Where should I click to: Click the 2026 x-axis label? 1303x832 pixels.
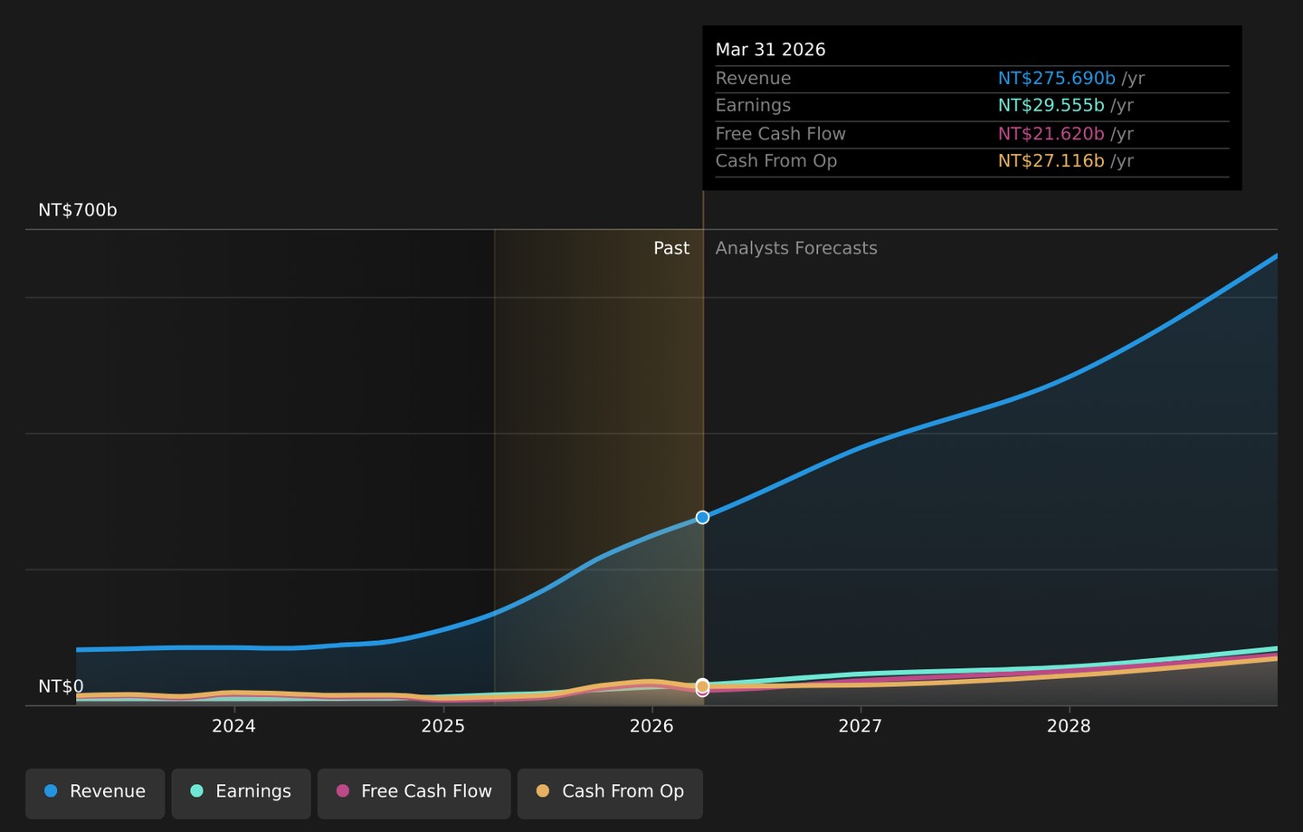(x=651, y=726)
